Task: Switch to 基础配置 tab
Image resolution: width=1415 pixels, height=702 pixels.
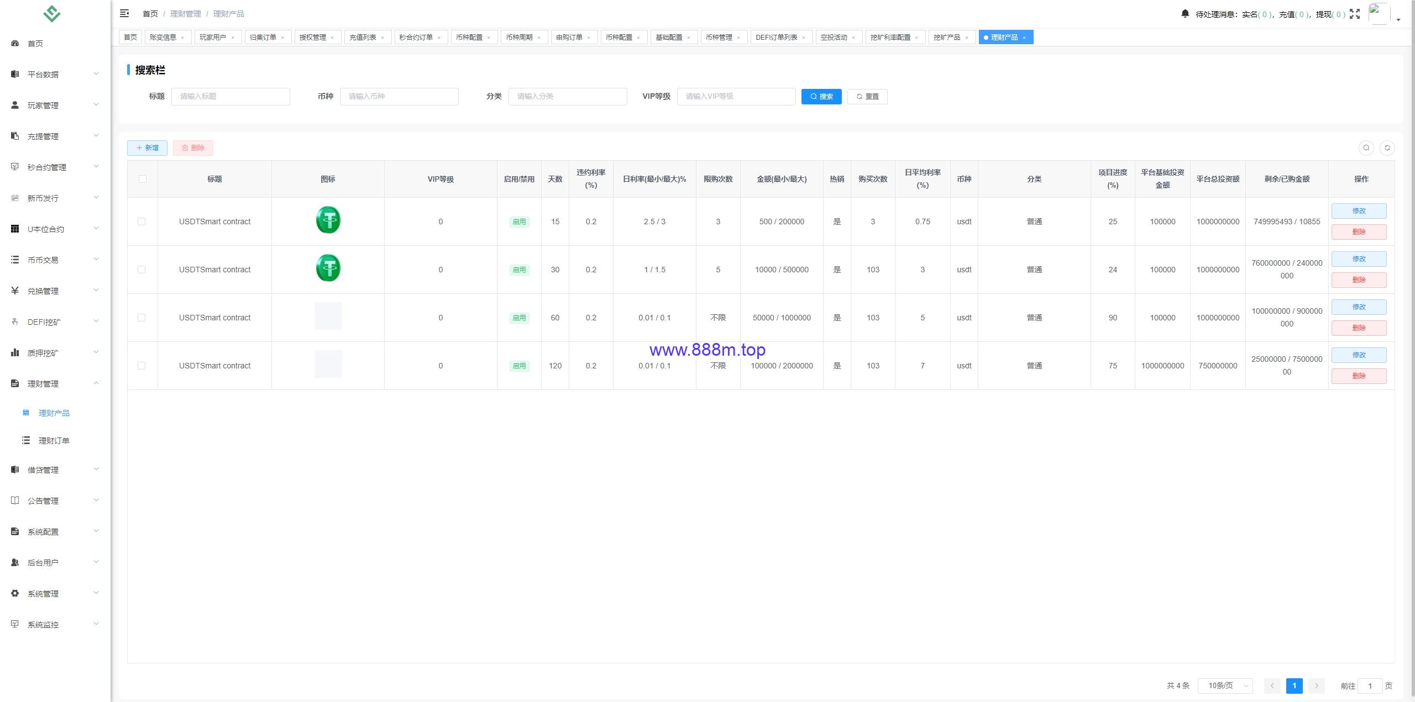Action: (x=673, y=38)
